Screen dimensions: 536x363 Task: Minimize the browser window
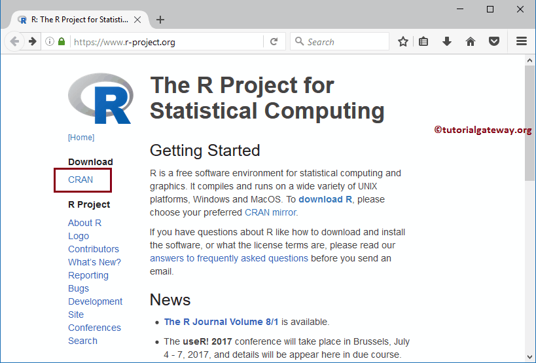pos(461,9)
